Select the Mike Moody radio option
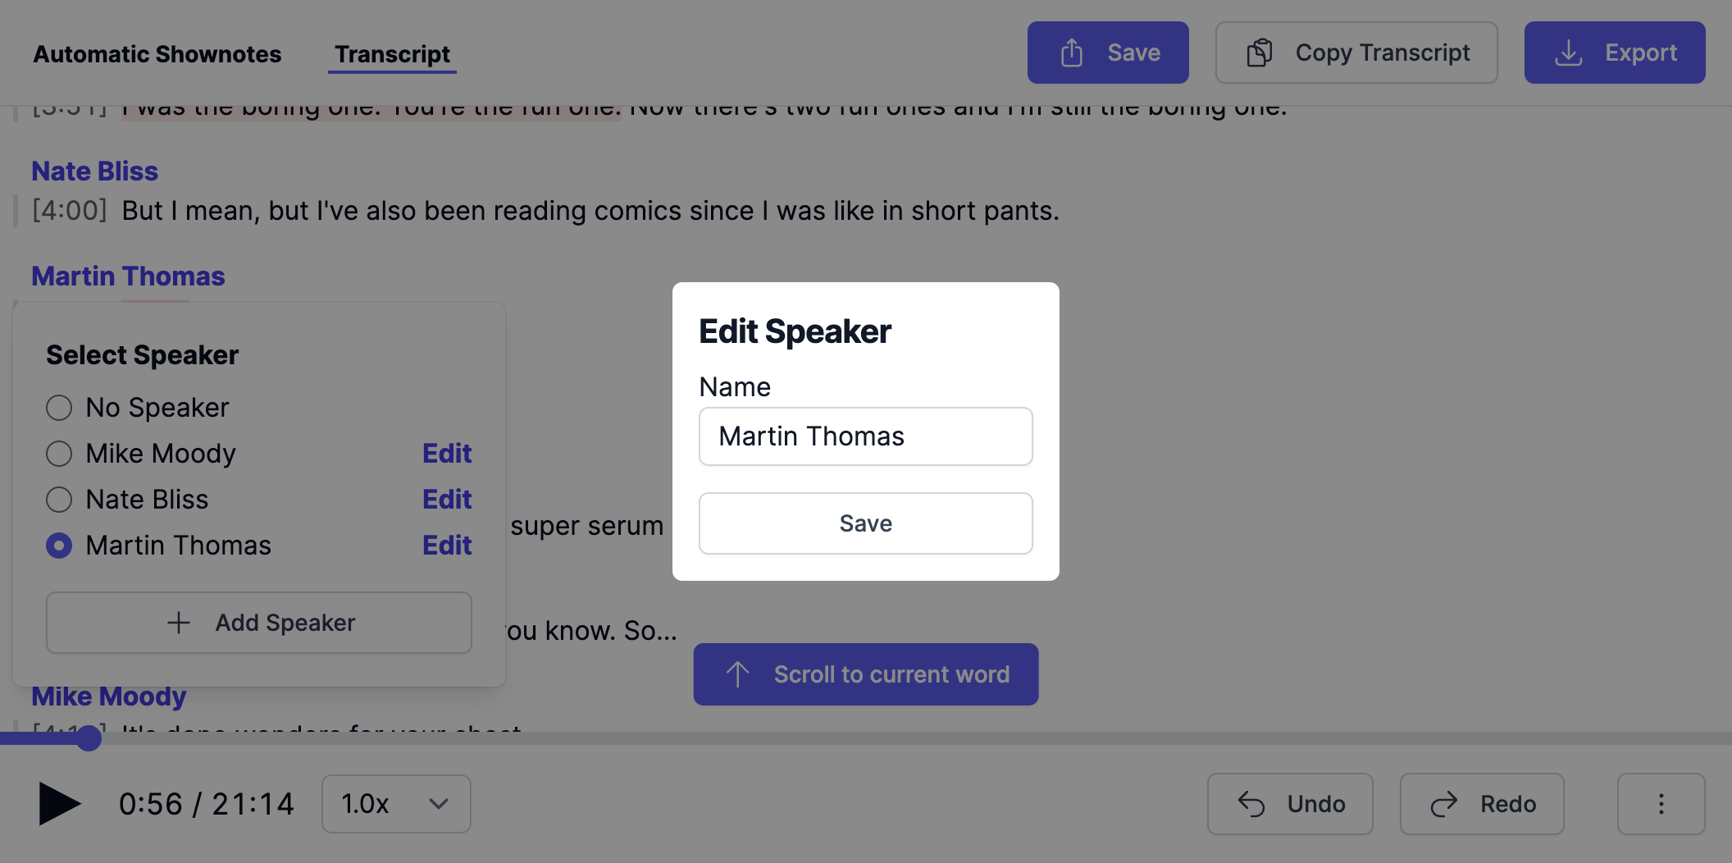The width and height of the screenshot is (1732, 863). tap(59, 454)
